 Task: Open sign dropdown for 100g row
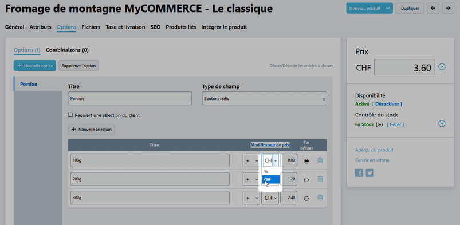(x=251, y=160)
